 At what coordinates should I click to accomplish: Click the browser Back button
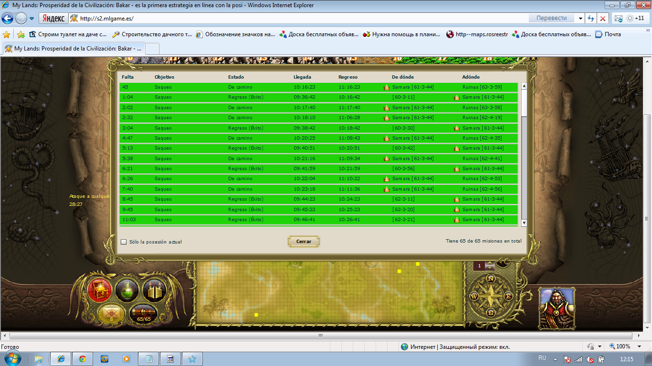coord(7,19)
